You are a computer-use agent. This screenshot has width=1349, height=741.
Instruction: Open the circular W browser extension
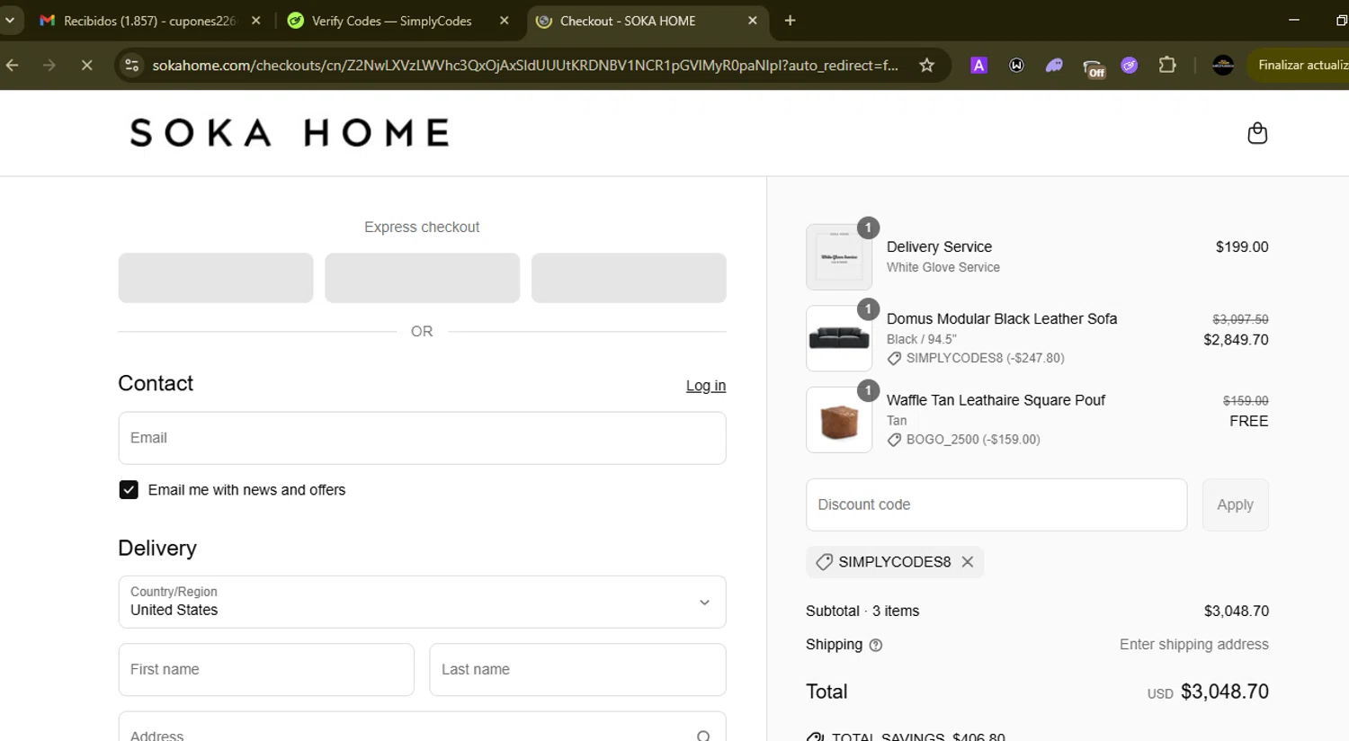[x=1016, y=65]
